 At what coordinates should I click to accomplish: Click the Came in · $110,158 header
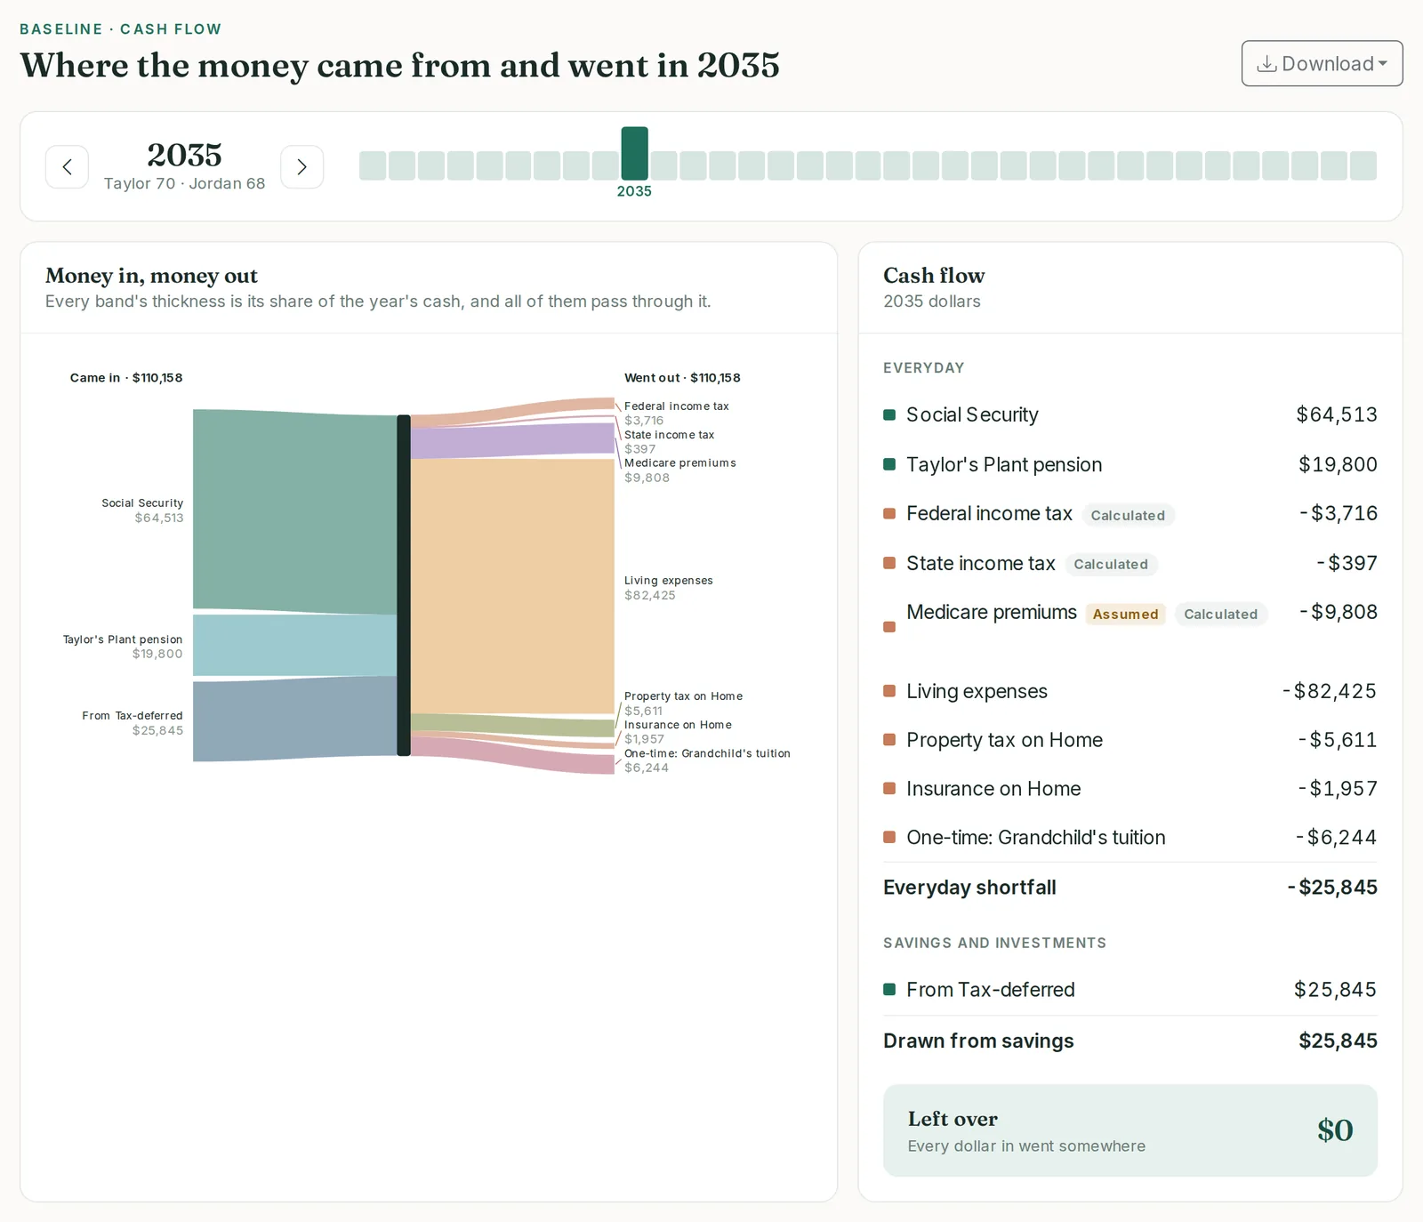point(126,378)
